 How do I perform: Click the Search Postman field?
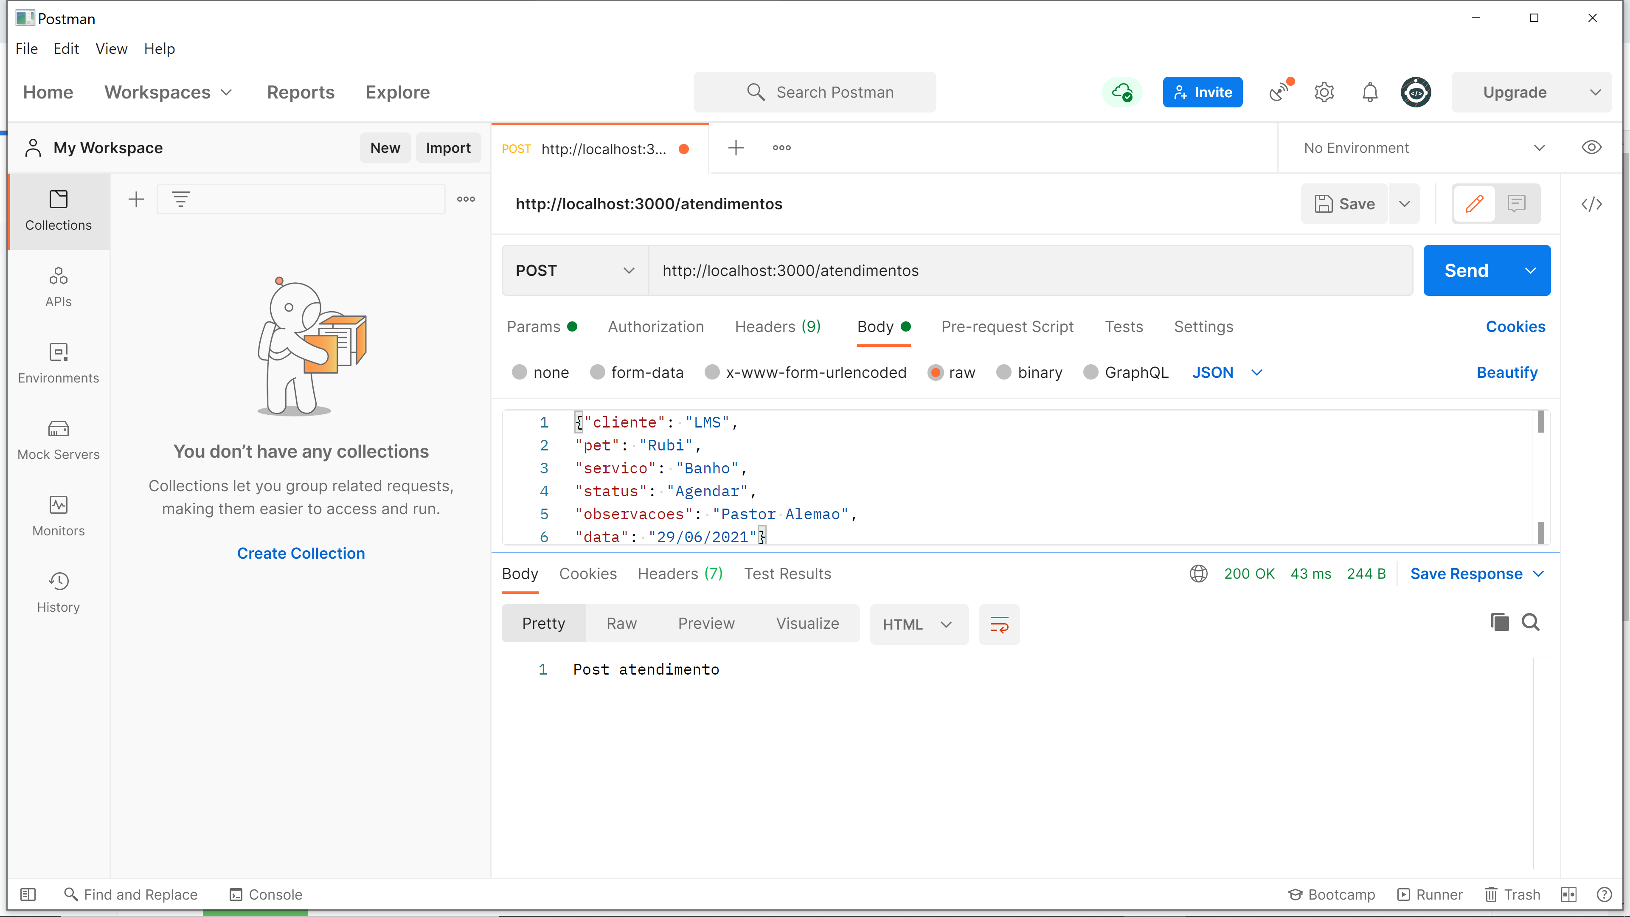click(x=815, y=93)
